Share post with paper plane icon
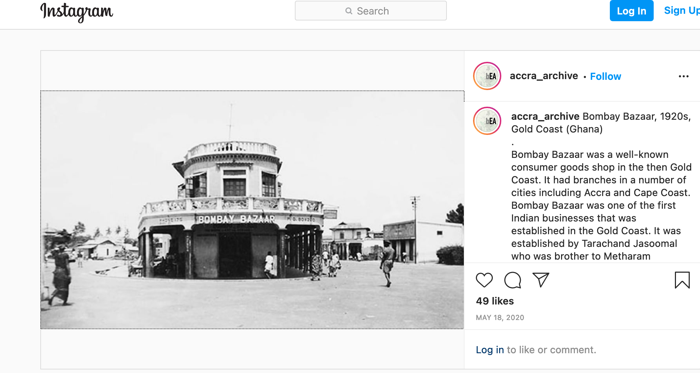The image size is (700, 373). 541,280
